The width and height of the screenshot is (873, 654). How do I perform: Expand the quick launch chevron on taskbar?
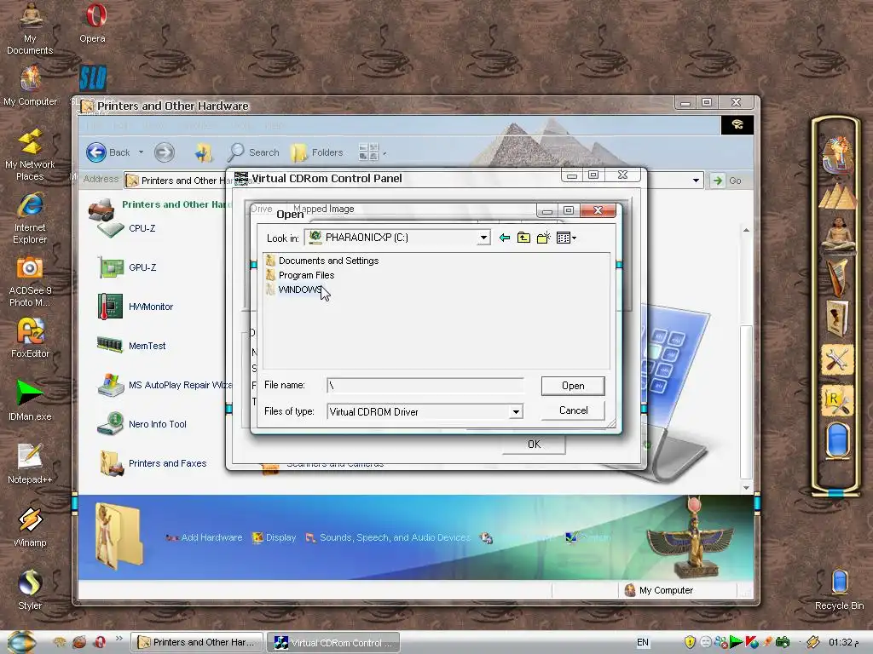click(119, 639)
